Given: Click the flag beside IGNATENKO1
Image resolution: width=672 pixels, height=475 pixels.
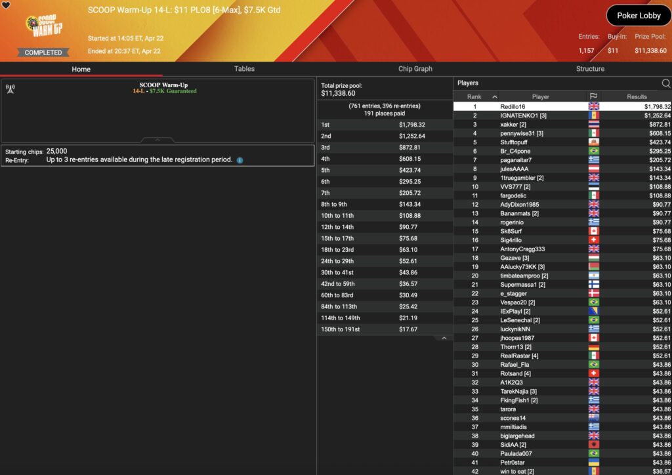Looking at the screenshot, I should 593,115.
